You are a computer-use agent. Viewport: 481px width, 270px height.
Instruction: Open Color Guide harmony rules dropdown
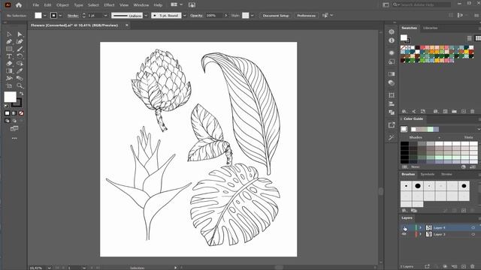pyautogui.click(x=478, y=129)
